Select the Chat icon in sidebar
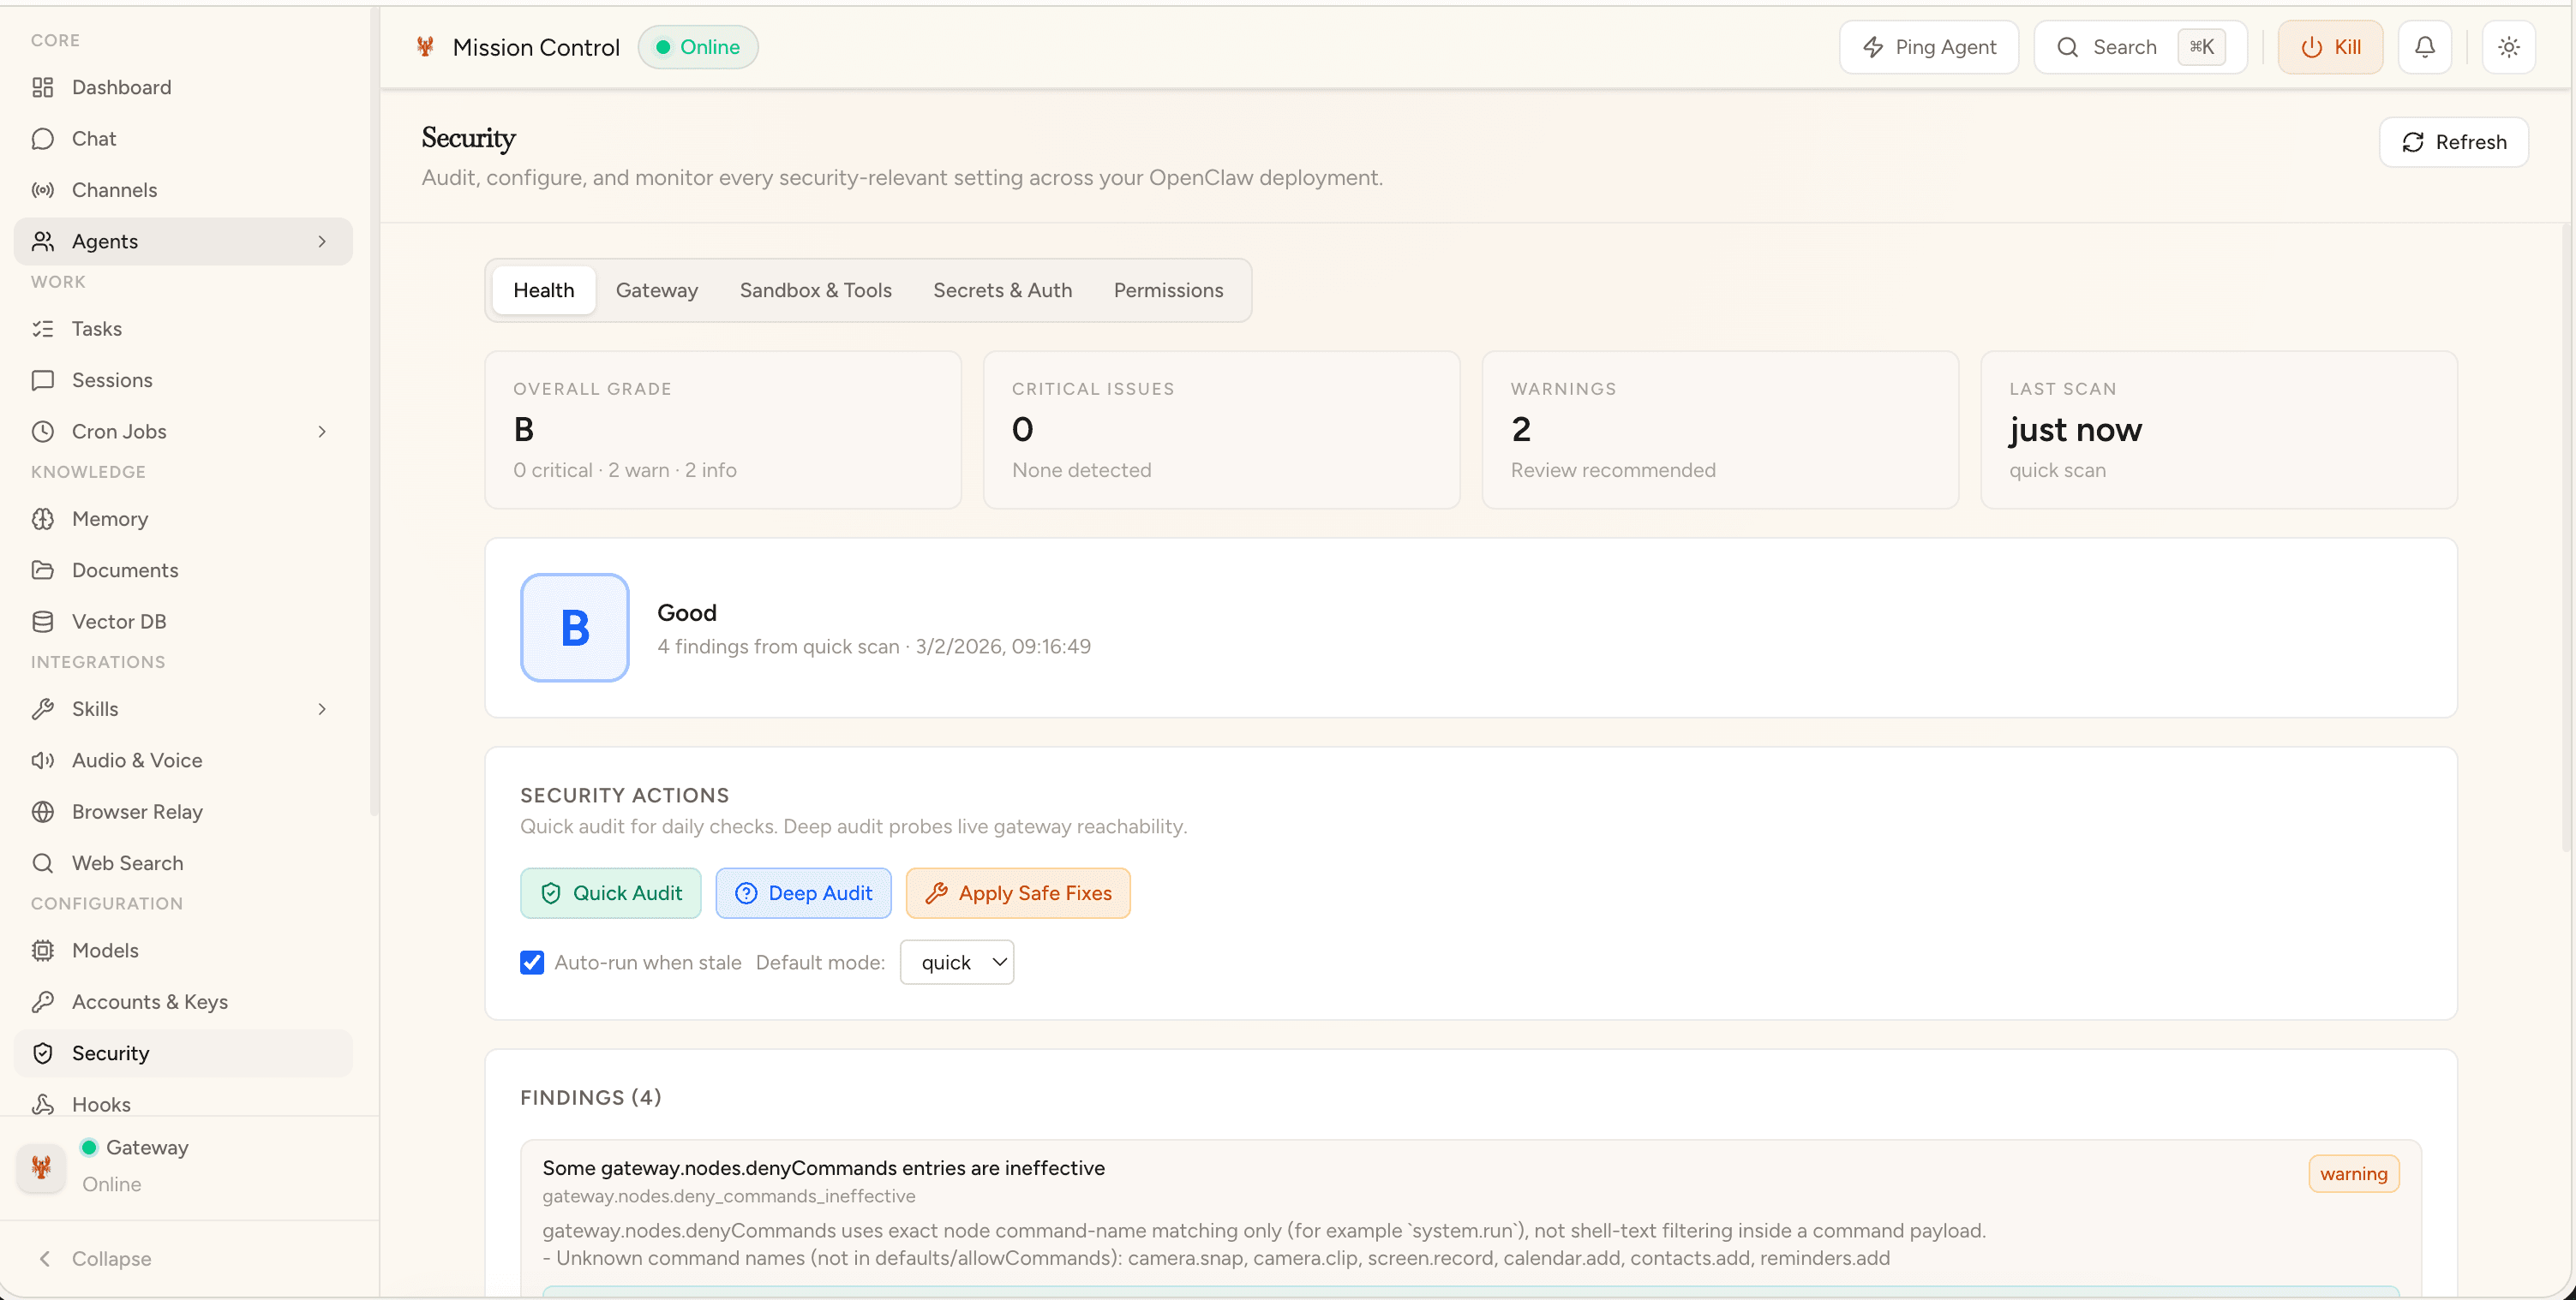 pyautogui.click(x=43, y=138)
